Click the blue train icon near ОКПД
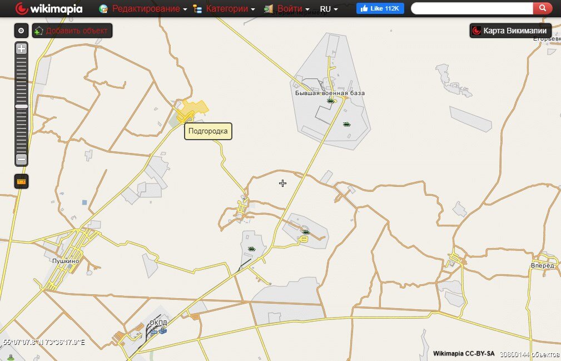The image size is (561, 361). 163,331
